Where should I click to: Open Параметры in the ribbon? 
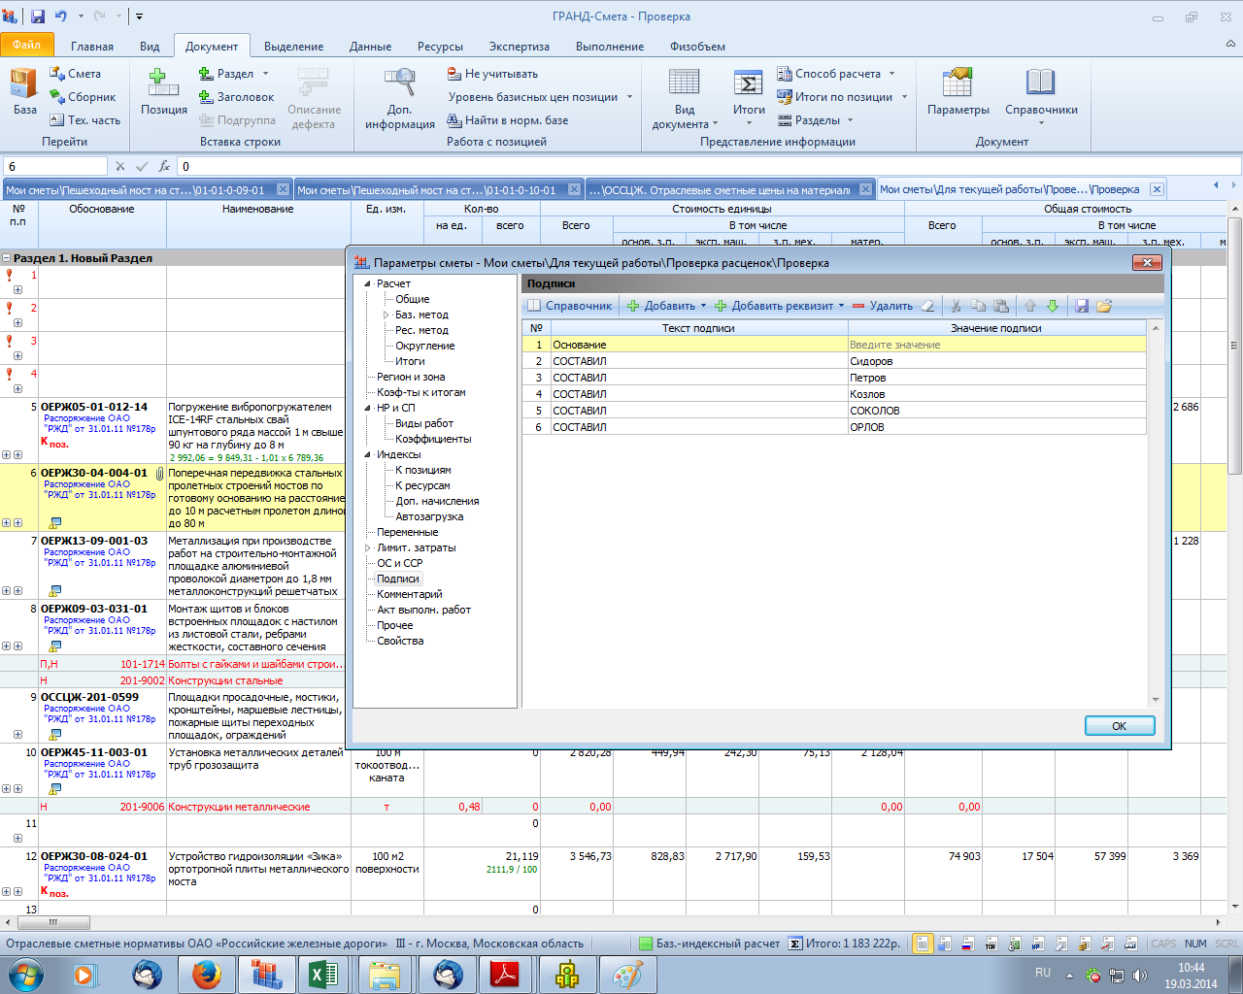(957, 92)
